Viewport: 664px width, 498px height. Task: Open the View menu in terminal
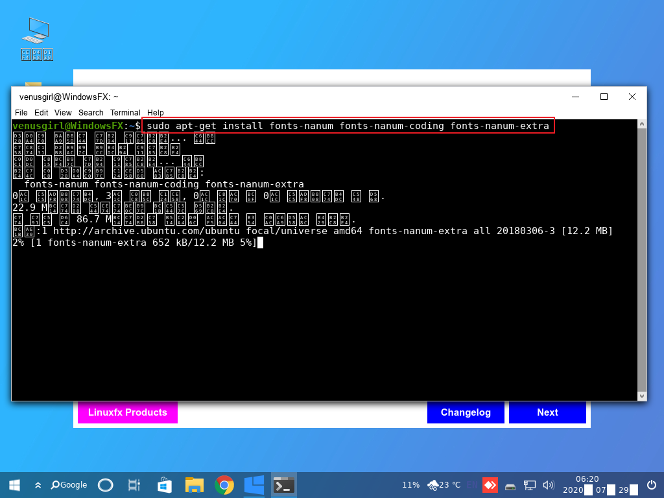click(x=63, y=113)
